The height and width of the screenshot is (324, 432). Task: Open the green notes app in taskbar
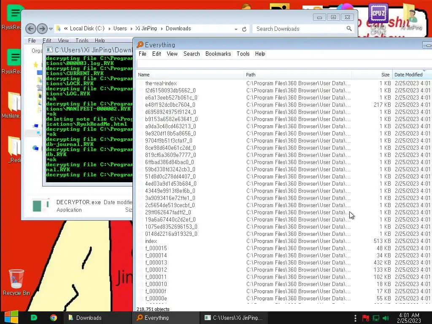pyautogui.click(x=34, y=318)
